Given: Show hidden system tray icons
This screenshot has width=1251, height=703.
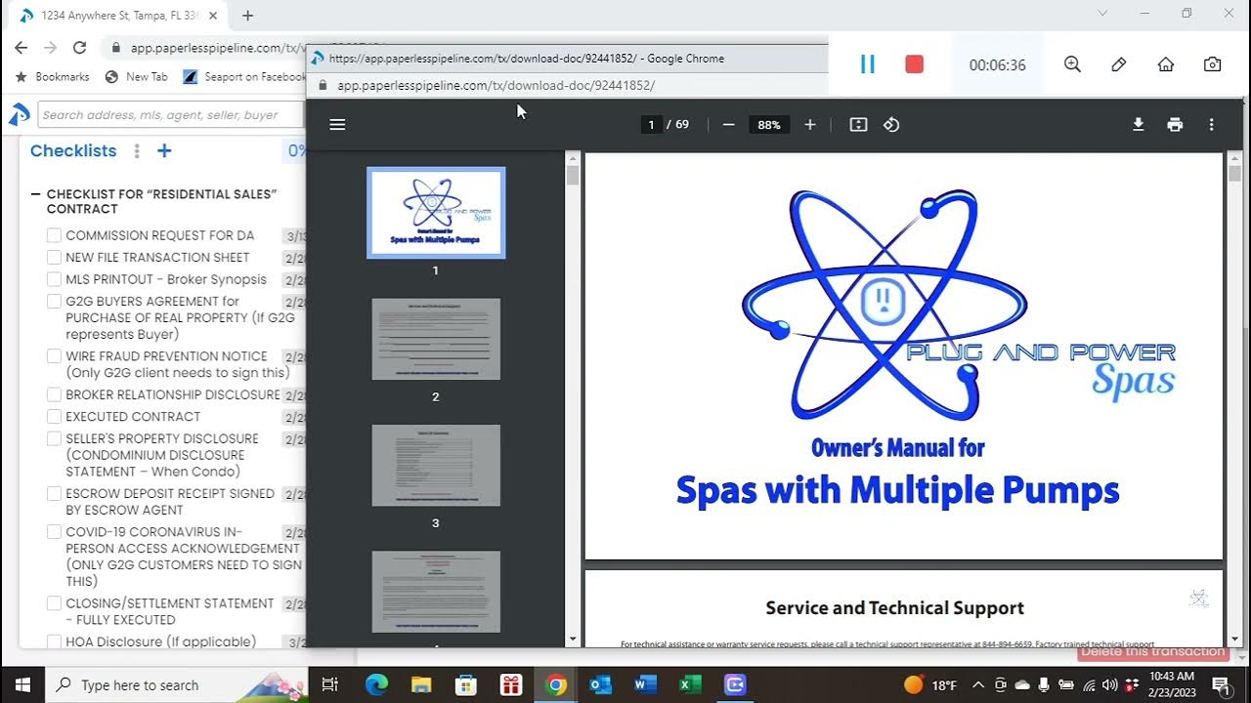Looking at the screenshot, I should tap(977, 685).
